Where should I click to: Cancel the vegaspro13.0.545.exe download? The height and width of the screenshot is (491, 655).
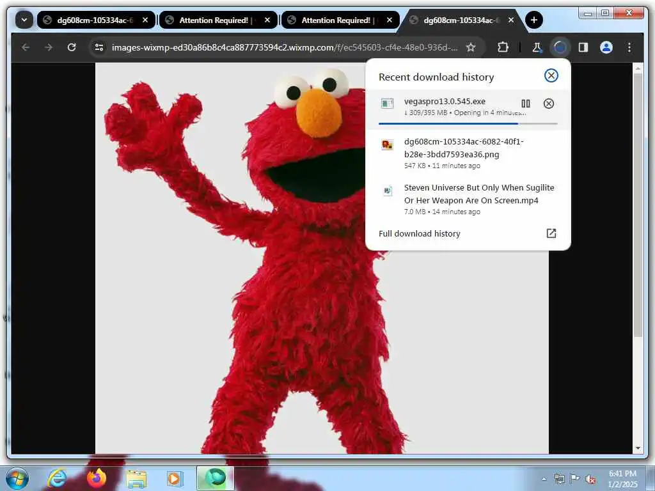548,104
